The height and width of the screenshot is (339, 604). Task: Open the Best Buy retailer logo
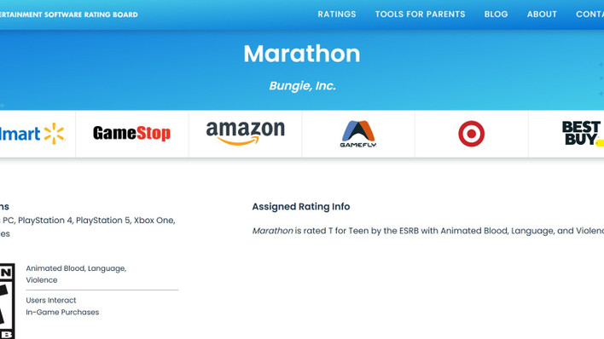[583, 134]
